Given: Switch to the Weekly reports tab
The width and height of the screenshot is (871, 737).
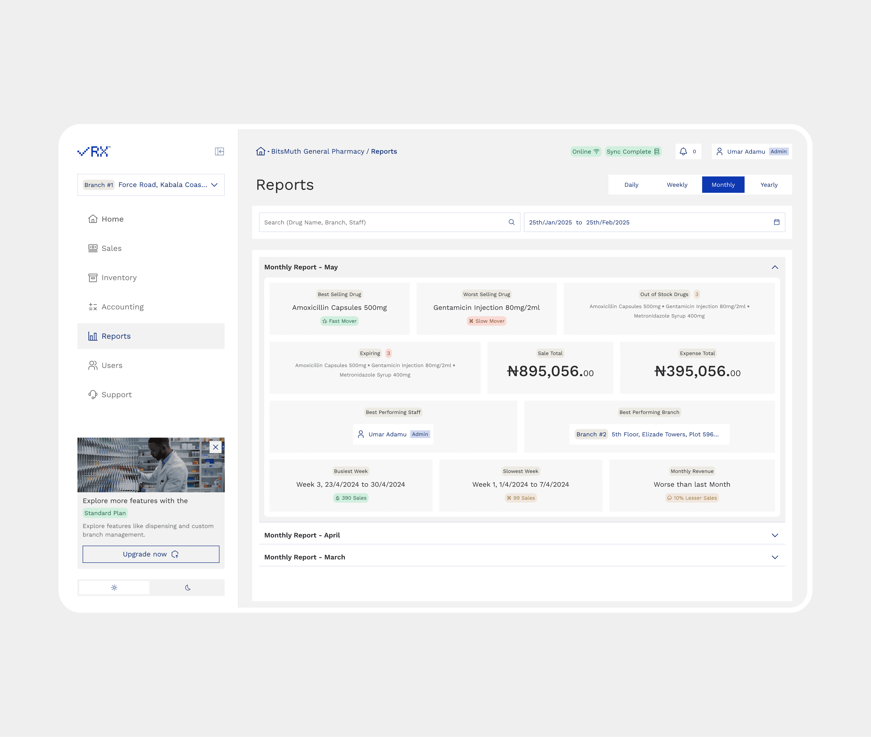Looking at the screenshot, I should [677, 184].
